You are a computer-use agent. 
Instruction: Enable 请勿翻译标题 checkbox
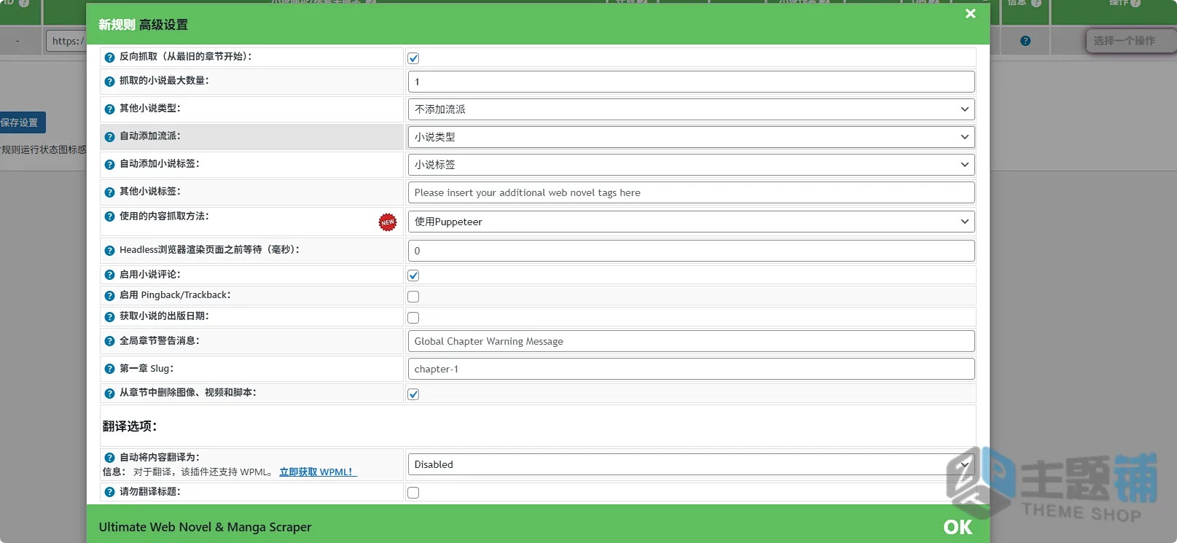413,493
